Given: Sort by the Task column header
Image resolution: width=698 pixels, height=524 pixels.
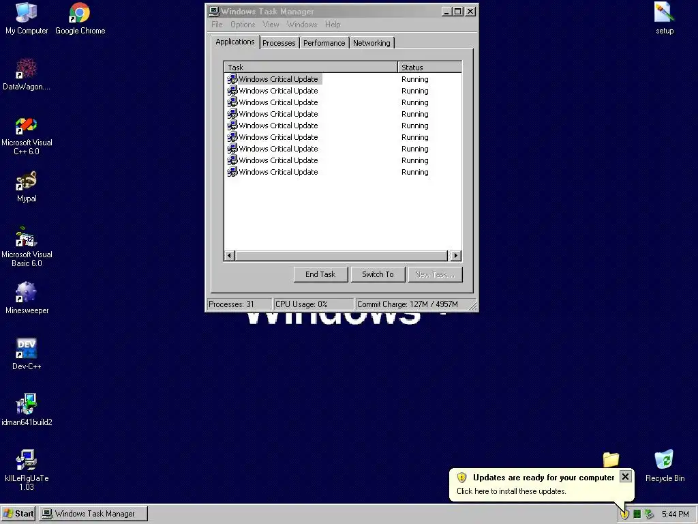Looking at the screenshot, I should [x=311, y=68].
